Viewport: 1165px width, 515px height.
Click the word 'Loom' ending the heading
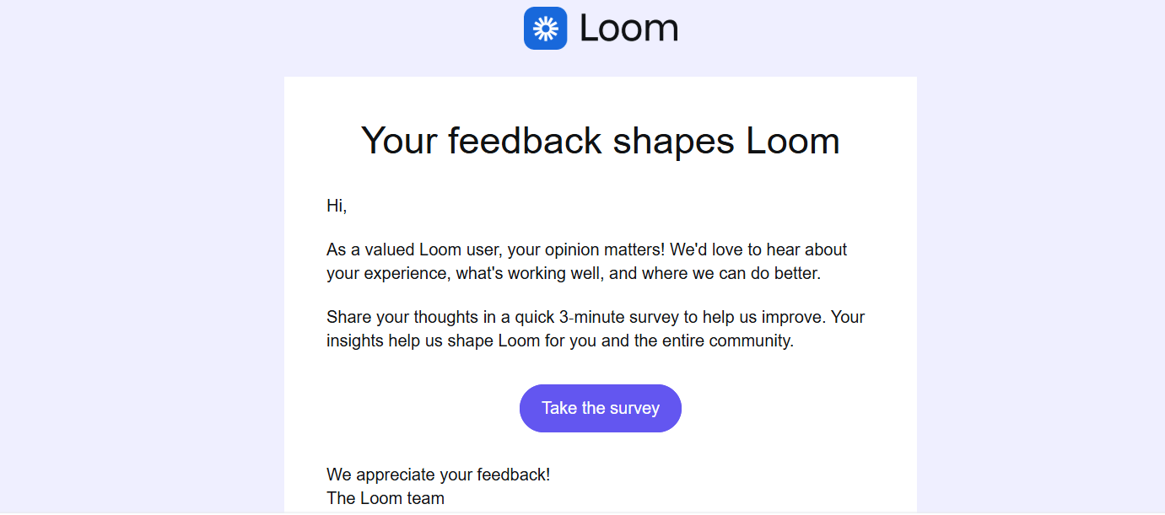tap(793, 140)
